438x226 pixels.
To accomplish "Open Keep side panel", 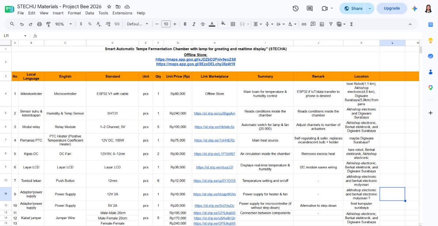I will [431, 40].
